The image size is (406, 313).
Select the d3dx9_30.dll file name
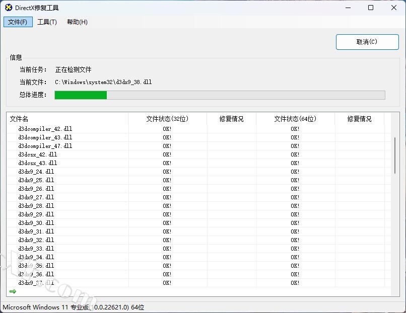click(36, 223)
